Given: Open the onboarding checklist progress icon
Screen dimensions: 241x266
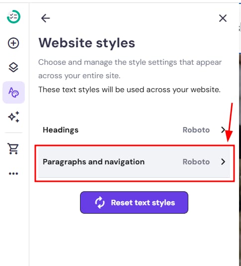Looking at the screenshot, I should (x=13, y=16).
